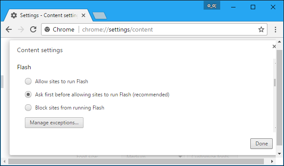Open a new tab
Screen dimensions: 284x166
[x=100, y=16]
